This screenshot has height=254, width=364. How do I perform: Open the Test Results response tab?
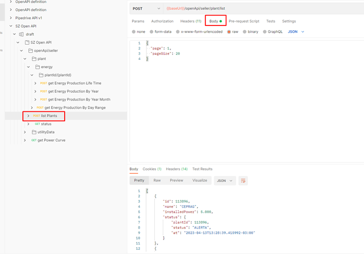point(202,169)
